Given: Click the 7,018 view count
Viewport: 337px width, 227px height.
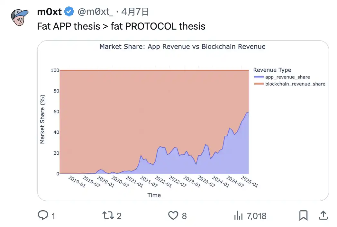Looking at the screenshot, I should point(256,216).
